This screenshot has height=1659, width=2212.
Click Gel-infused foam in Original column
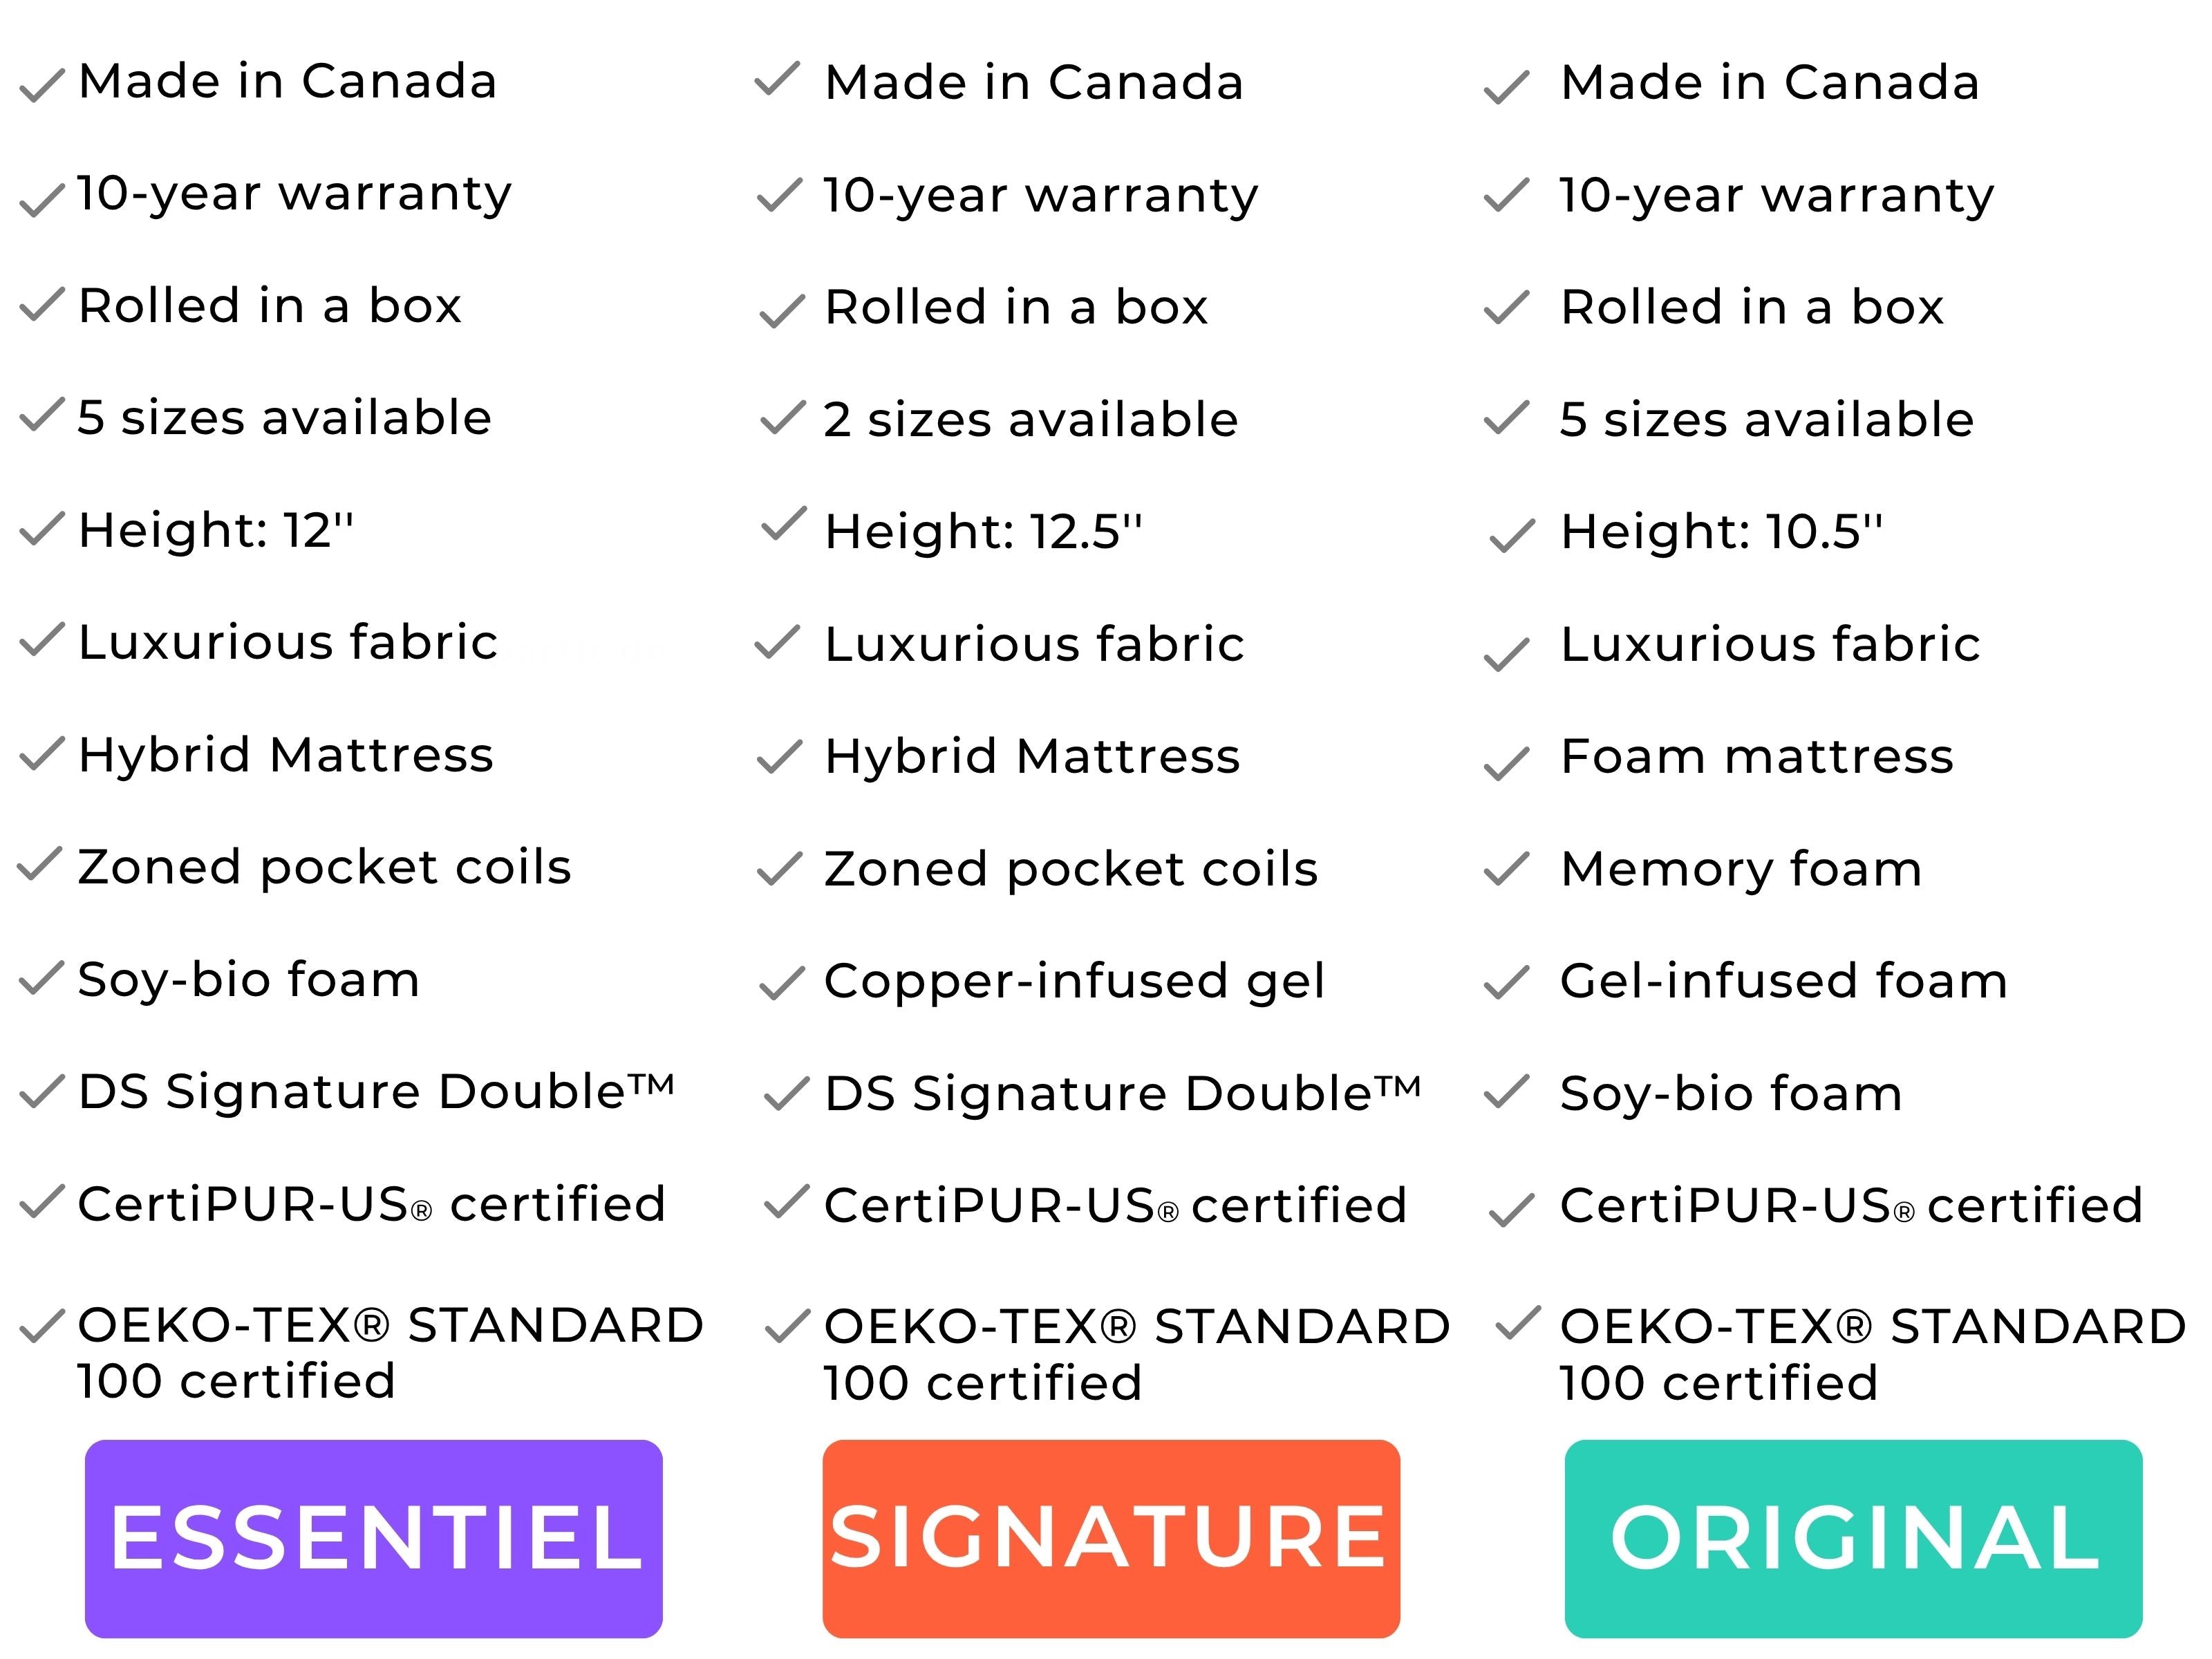tap(1784, 981)
